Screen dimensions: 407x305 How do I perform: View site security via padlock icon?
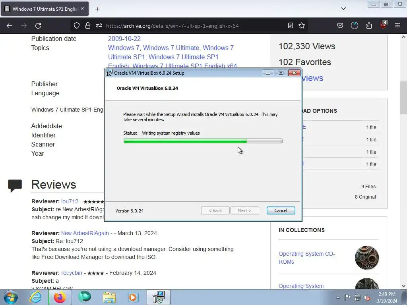pos(88,25)
